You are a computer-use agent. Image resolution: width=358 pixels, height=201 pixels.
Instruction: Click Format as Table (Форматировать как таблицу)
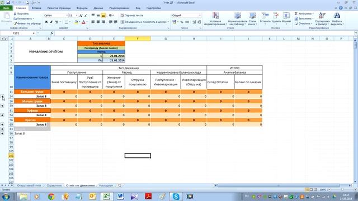[238, 19]
